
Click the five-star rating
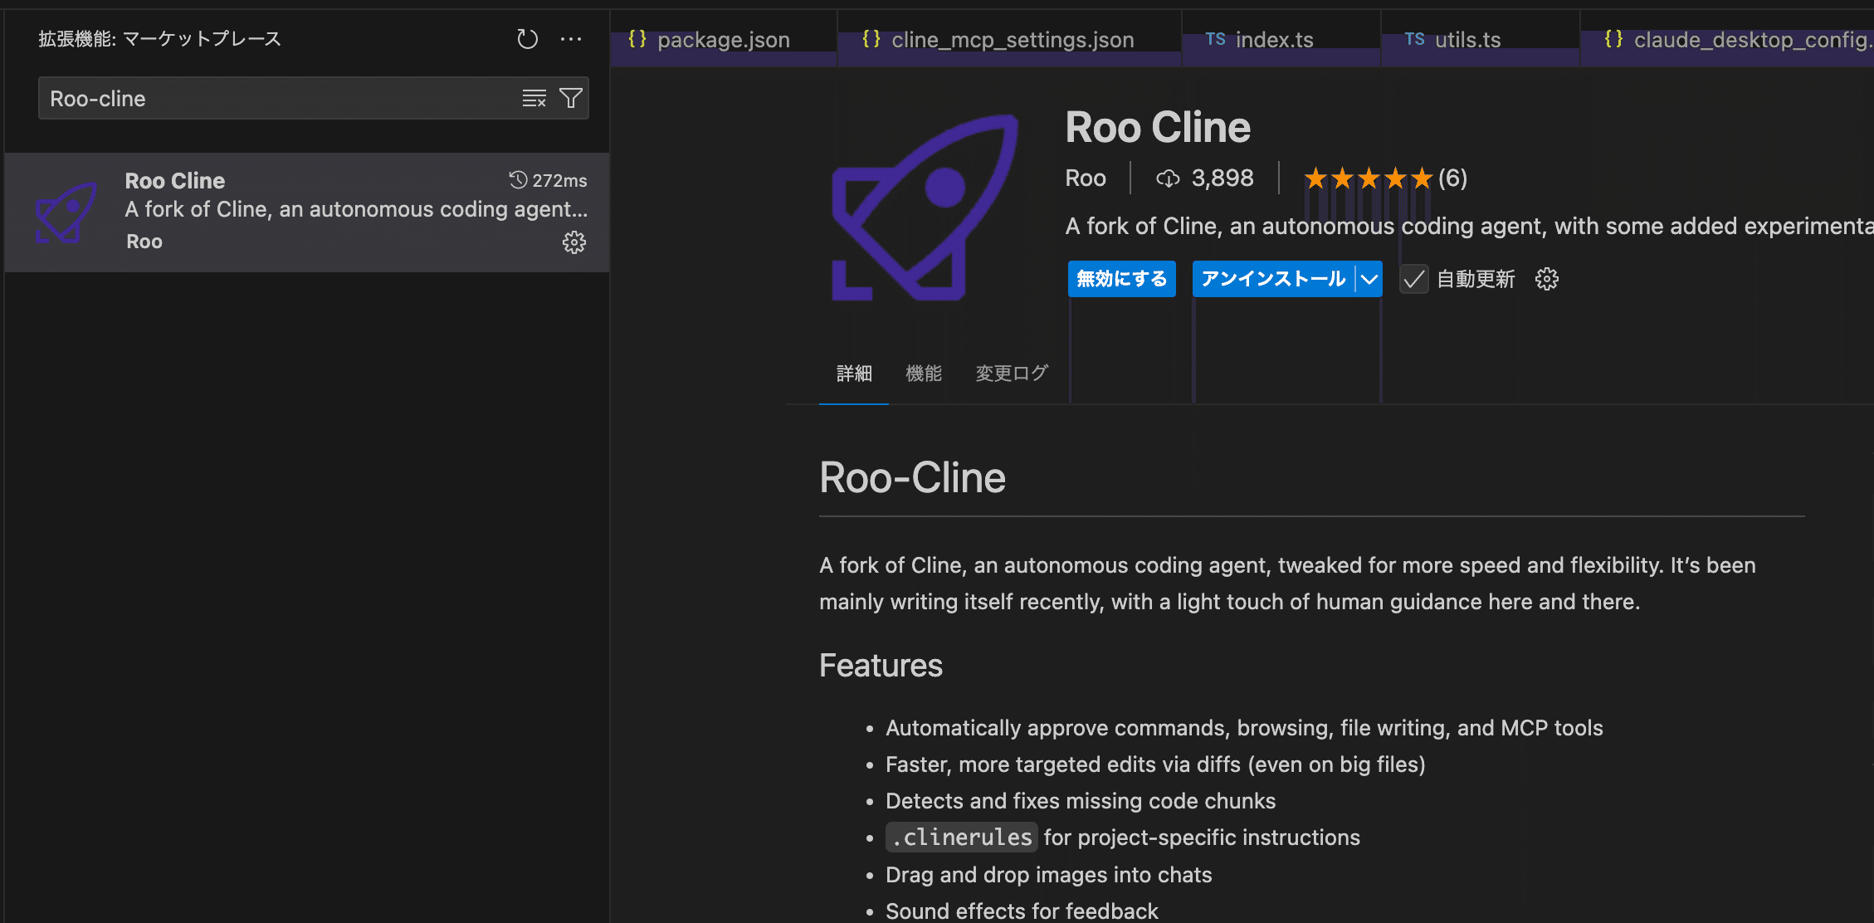pos(1368,178)
